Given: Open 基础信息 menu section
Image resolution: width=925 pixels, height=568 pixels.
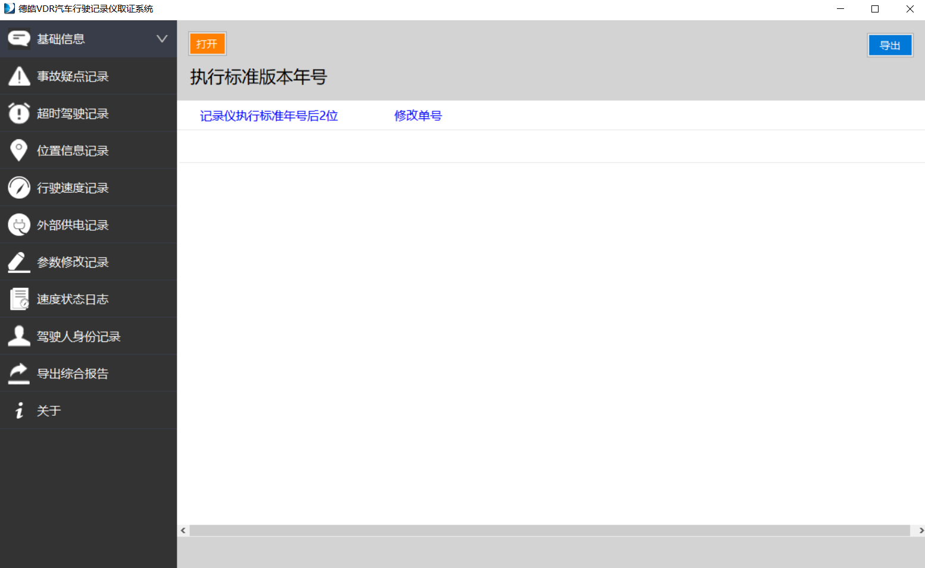Looking at the screenshot, I should [x=88, y=39].
